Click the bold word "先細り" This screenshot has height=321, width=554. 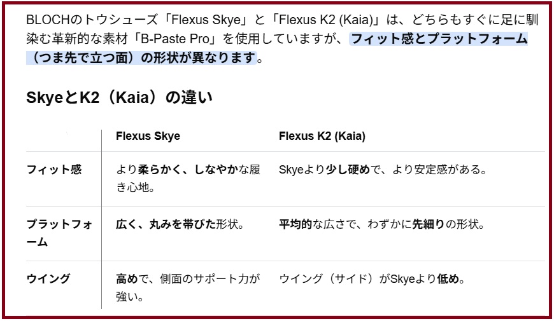(429, 225)
